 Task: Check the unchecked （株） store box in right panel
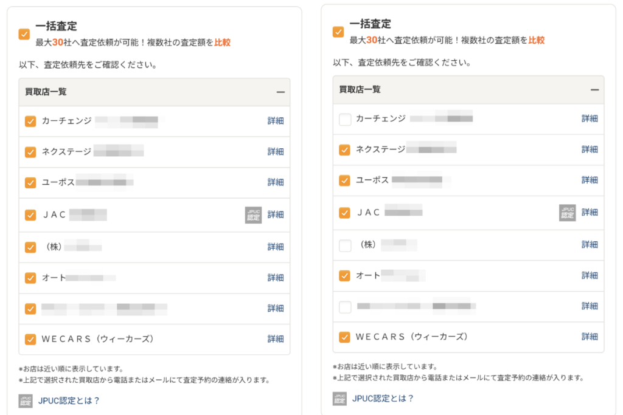pyautogui.click(x=345, y=245)
